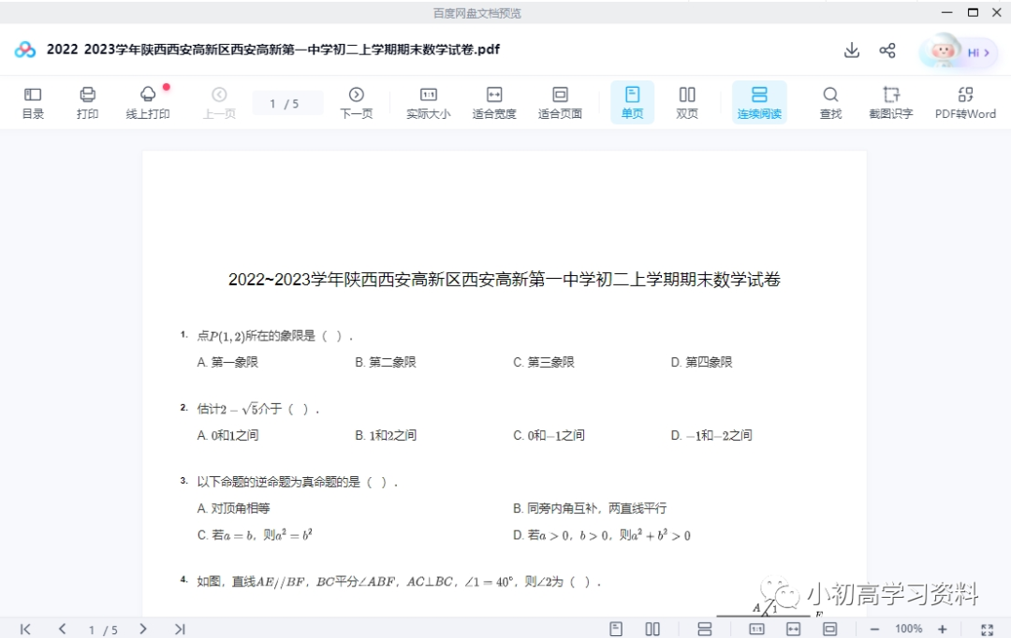Select double page icon in bottom bar

pyautogui.click(x=652, y=629)
